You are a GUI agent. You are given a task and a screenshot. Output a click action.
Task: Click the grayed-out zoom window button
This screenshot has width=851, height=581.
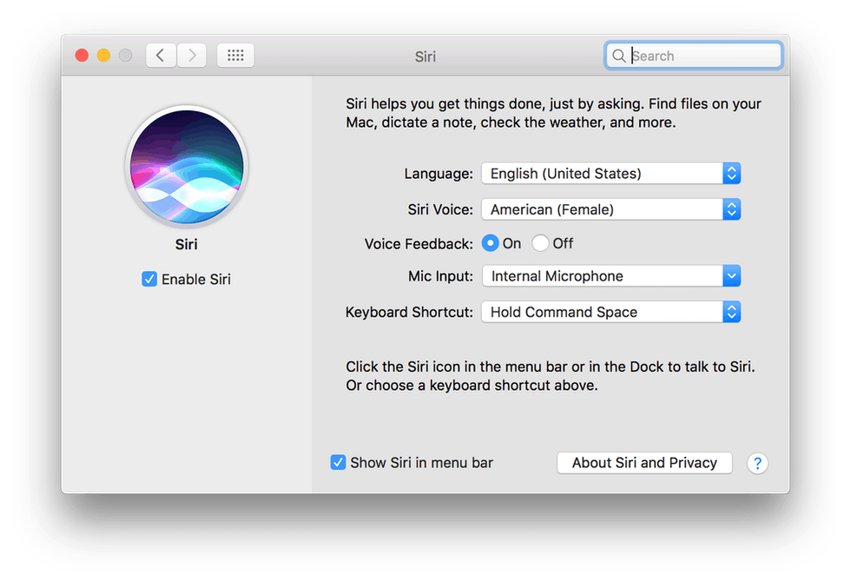click(x=125, y=56)
